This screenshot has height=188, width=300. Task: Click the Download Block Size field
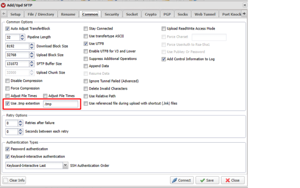pyautogui.click(x=17, y=46)
